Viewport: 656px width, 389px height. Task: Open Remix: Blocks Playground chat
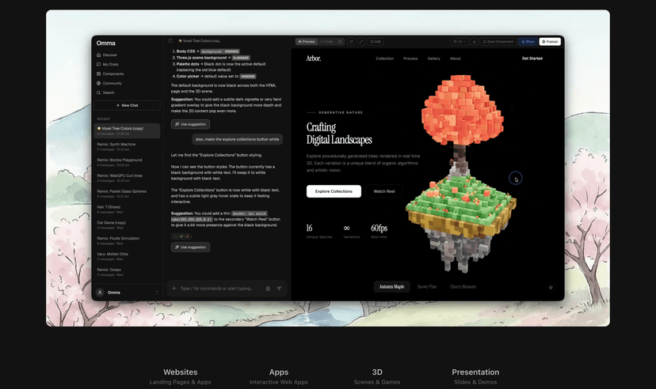(x=127, y=162)
